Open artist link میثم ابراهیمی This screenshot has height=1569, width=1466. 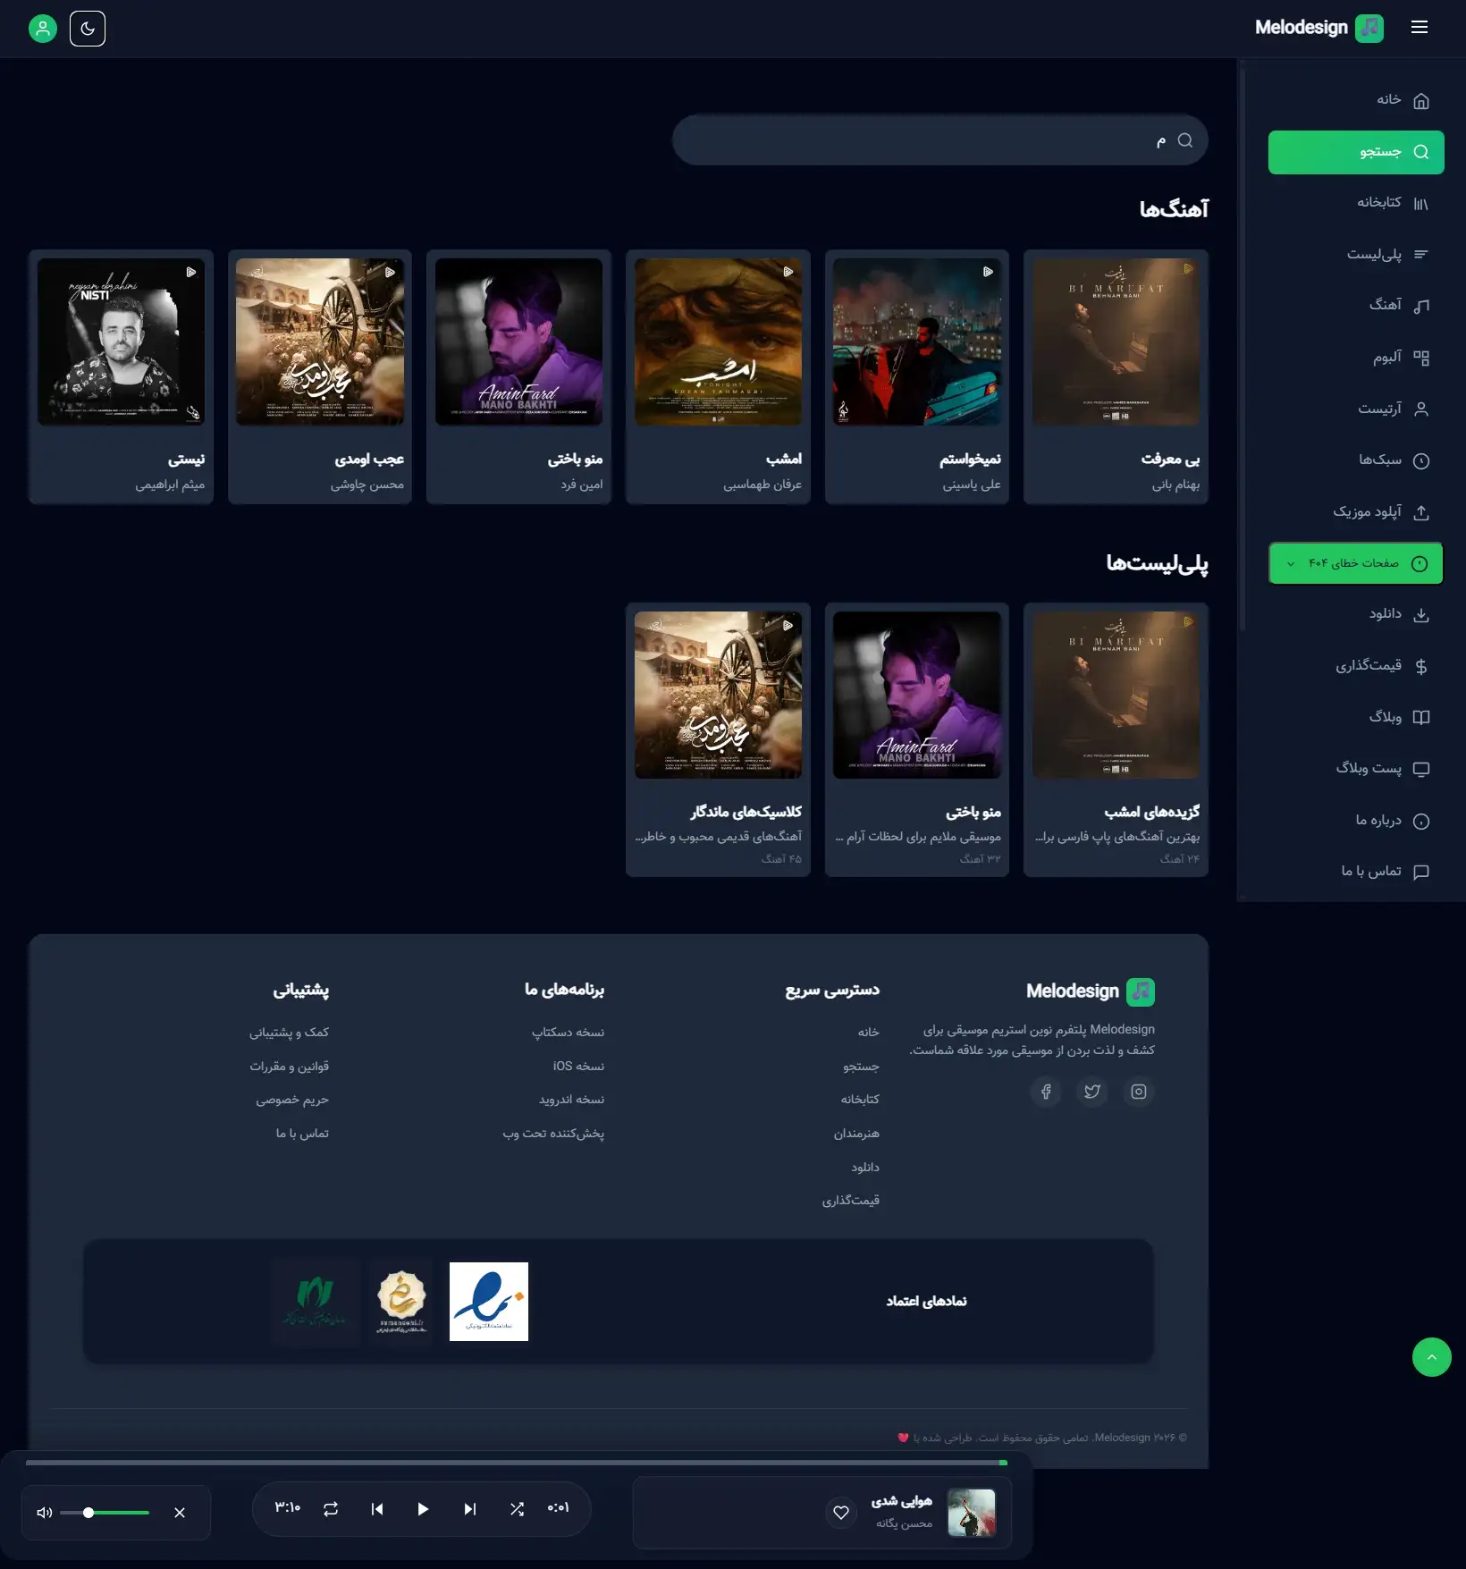pyautogui.click(x=170, y=485)
